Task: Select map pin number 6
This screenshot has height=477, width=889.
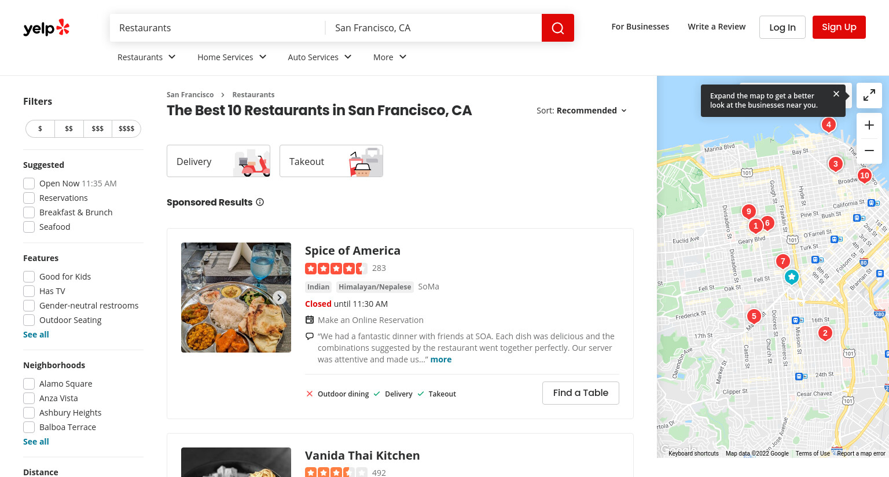Action: (x=768, y=223)
